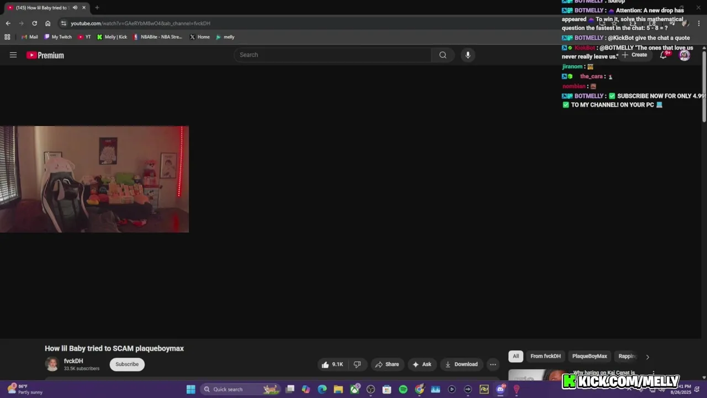Open the Windows Start menu
Viewport: 707px width, 398px height.
(x=191, y=389)
